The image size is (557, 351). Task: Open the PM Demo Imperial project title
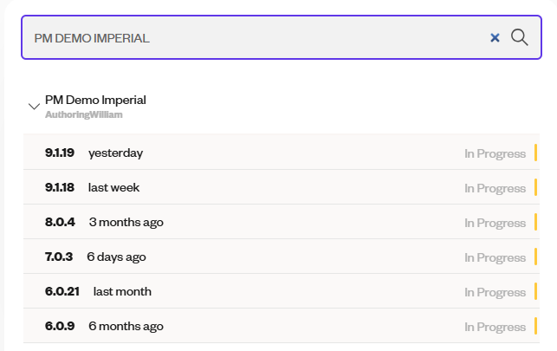tap(95, 100)
